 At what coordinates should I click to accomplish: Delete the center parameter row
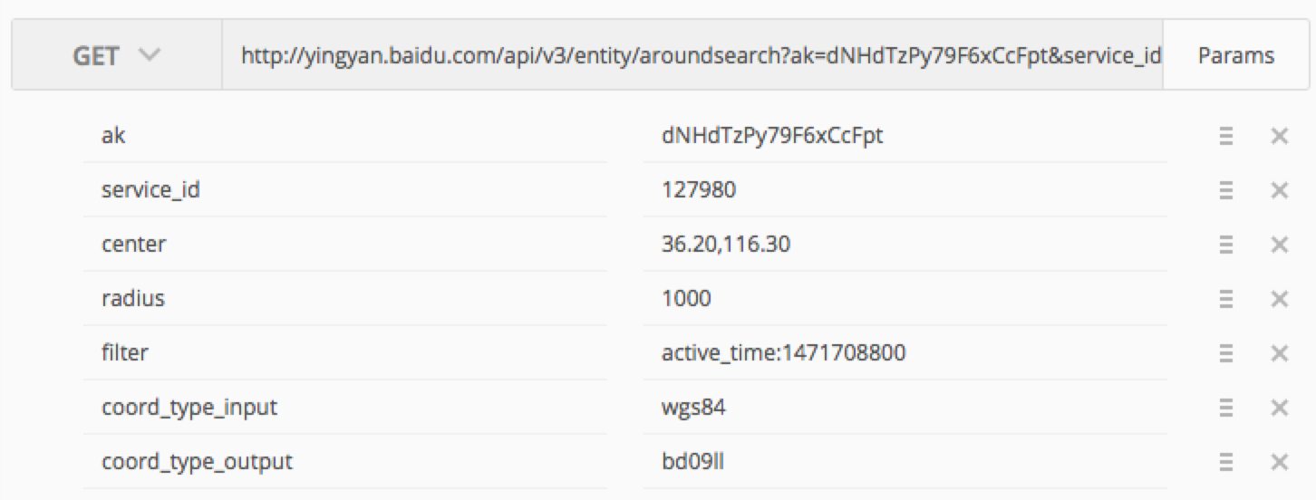[x=1279, y=245]
